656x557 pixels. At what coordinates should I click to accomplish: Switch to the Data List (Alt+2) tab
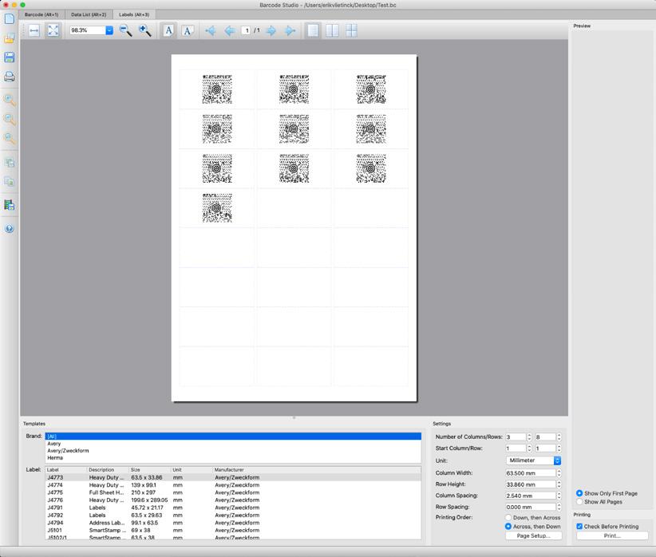coord(89,14)
